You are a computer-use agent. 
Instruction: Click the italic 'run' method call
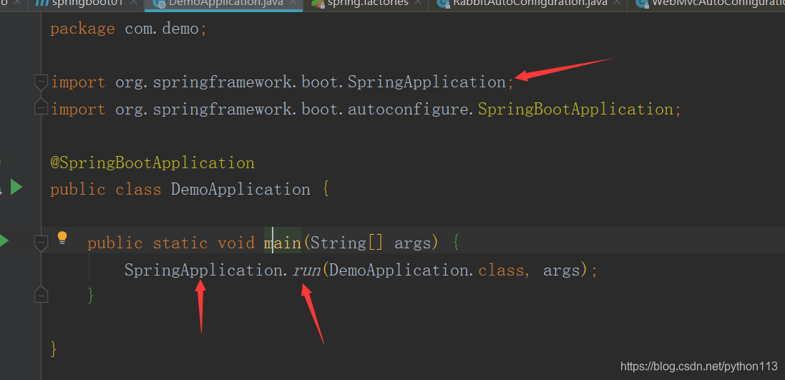306,271
